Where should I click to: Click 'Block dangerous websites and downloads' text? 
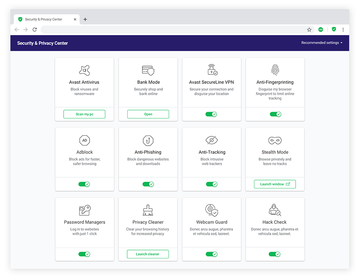click(148, 161)
